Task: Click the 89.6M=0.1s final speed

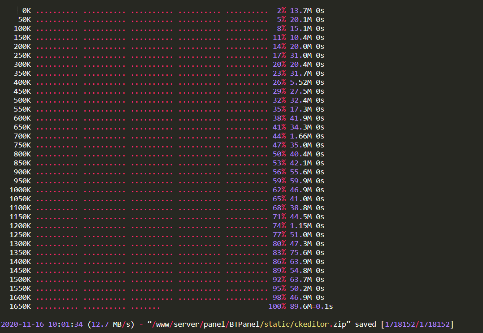Action: click(311, 307)
